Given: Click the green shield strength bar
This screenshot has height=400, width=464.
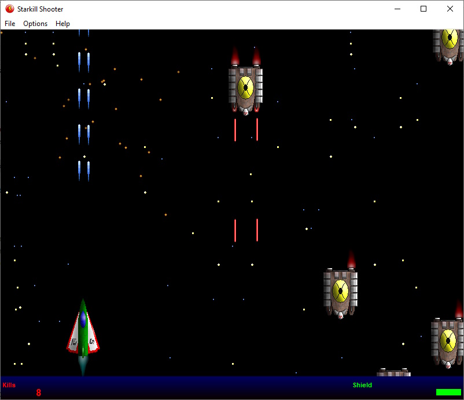Looking at the screenshot, I should coord(448,392).
